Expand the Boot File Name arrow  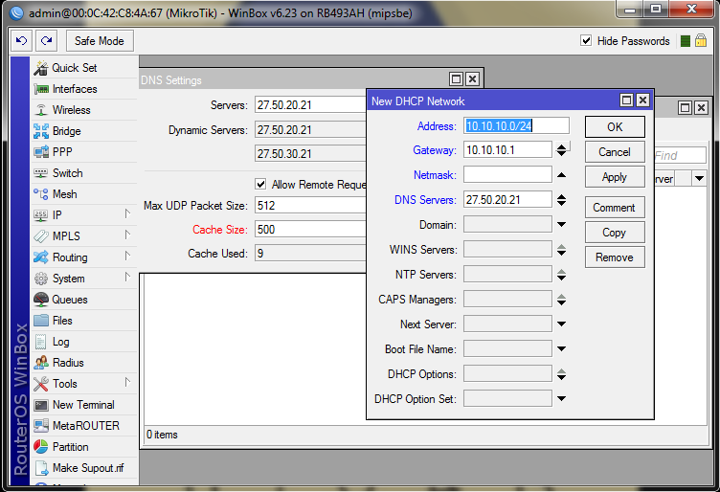click(x=561, y=348)
